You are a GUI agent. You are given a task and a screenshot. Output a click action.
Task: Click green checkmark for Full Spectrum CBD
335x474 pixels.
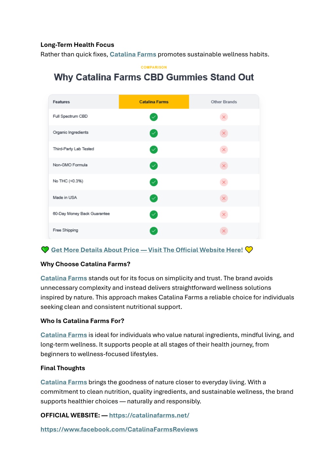coord(154,117)
